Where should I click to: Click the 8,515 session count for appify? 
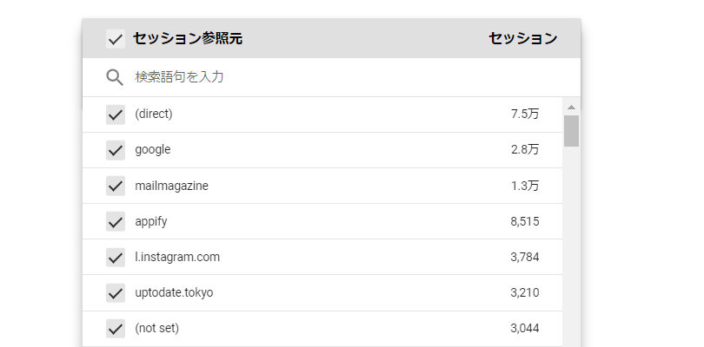pyautogui.click(x=525, y=221)
